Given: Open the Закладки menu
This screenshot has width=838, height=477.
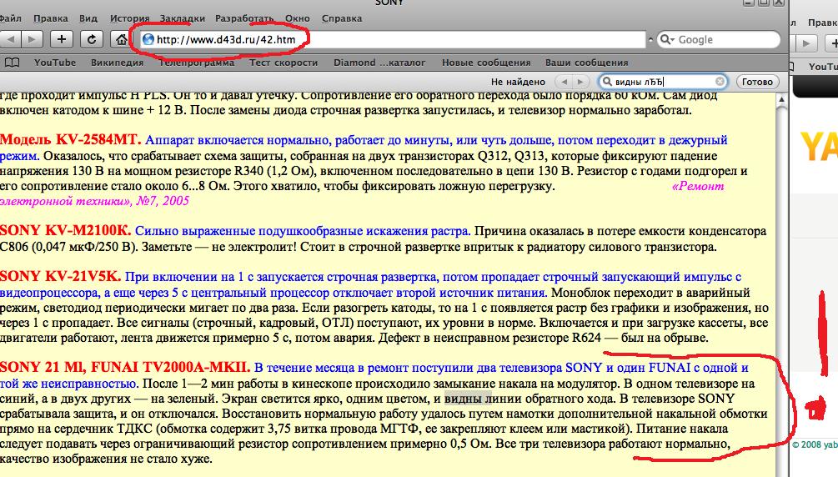Looking at the screenshot, I should pos(183,18).
